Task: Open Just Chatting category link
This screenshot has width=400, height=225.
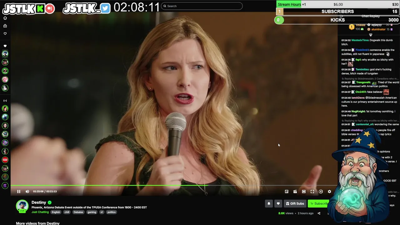Action: [40, 212]
